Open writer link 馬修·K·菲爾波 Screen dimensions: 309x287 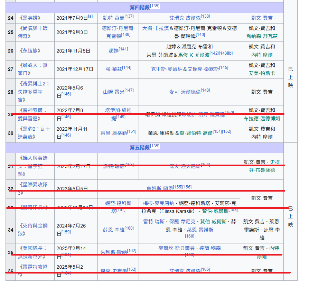[x=194, y=55]
